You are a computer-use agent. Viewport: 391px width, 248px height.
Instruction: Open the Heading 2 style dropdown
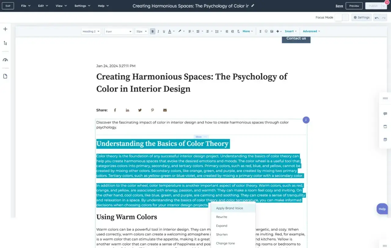click(91, 31)
